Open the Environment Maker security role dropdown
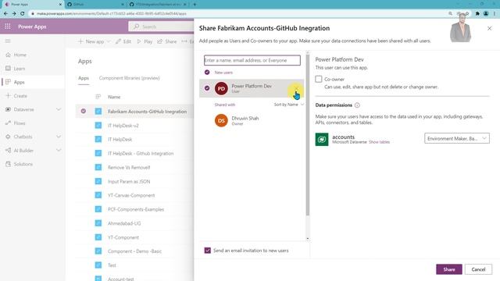Viewport: 500px width, 281px height. (456, 138)
